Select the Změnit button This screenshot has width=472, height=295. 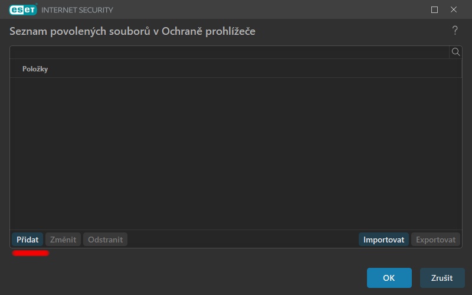(63, 240)
